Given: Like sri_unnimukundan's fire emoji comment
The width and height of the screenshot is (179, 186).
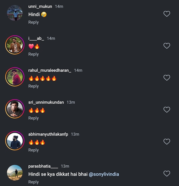Looking at the screenshot, I should pyautogui.click(x=167, y=110).
